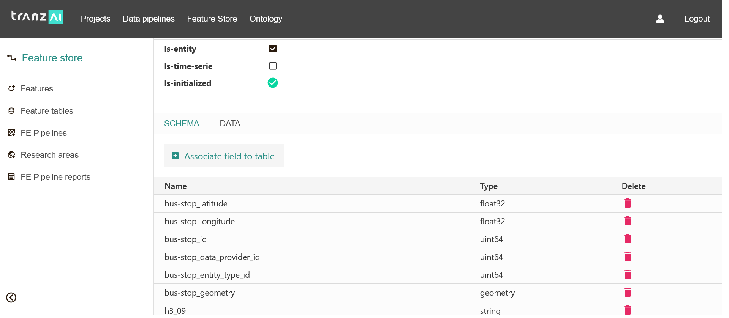
Task: Click the Is-initialized label
Action: [188, 83]
